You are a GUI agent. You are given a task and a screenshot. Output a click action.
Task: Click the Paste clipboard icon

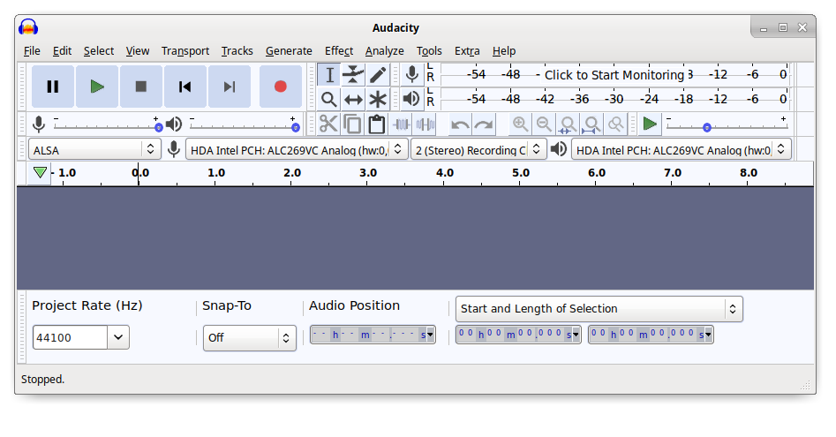tap(376, 124)
